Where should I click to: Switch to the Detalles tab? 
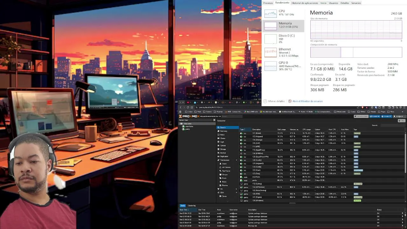(x=345, y=3)
